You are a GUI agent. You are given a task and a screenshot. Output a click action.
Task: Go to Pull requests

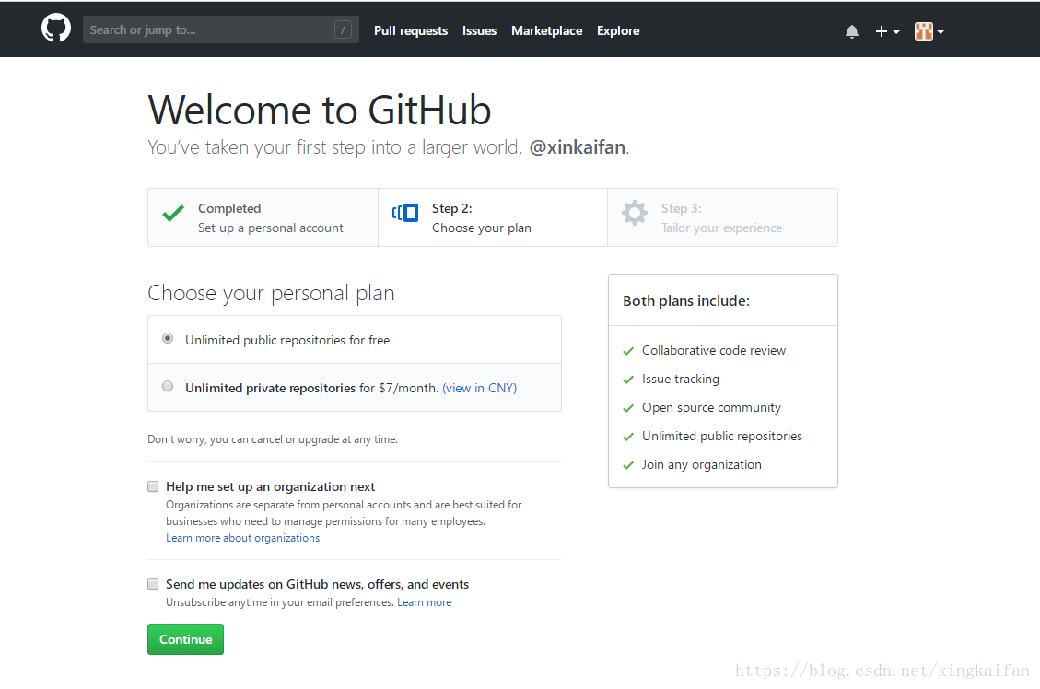[411, 30]
